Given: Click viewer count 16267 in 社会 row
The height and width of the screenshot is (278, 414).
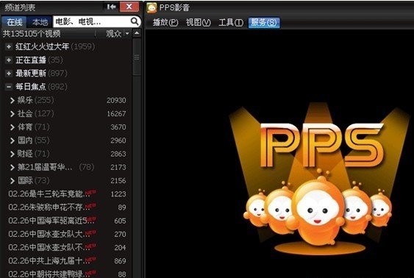Looking at the screenshot, I should pyautogui.click(x=116, y=114).
